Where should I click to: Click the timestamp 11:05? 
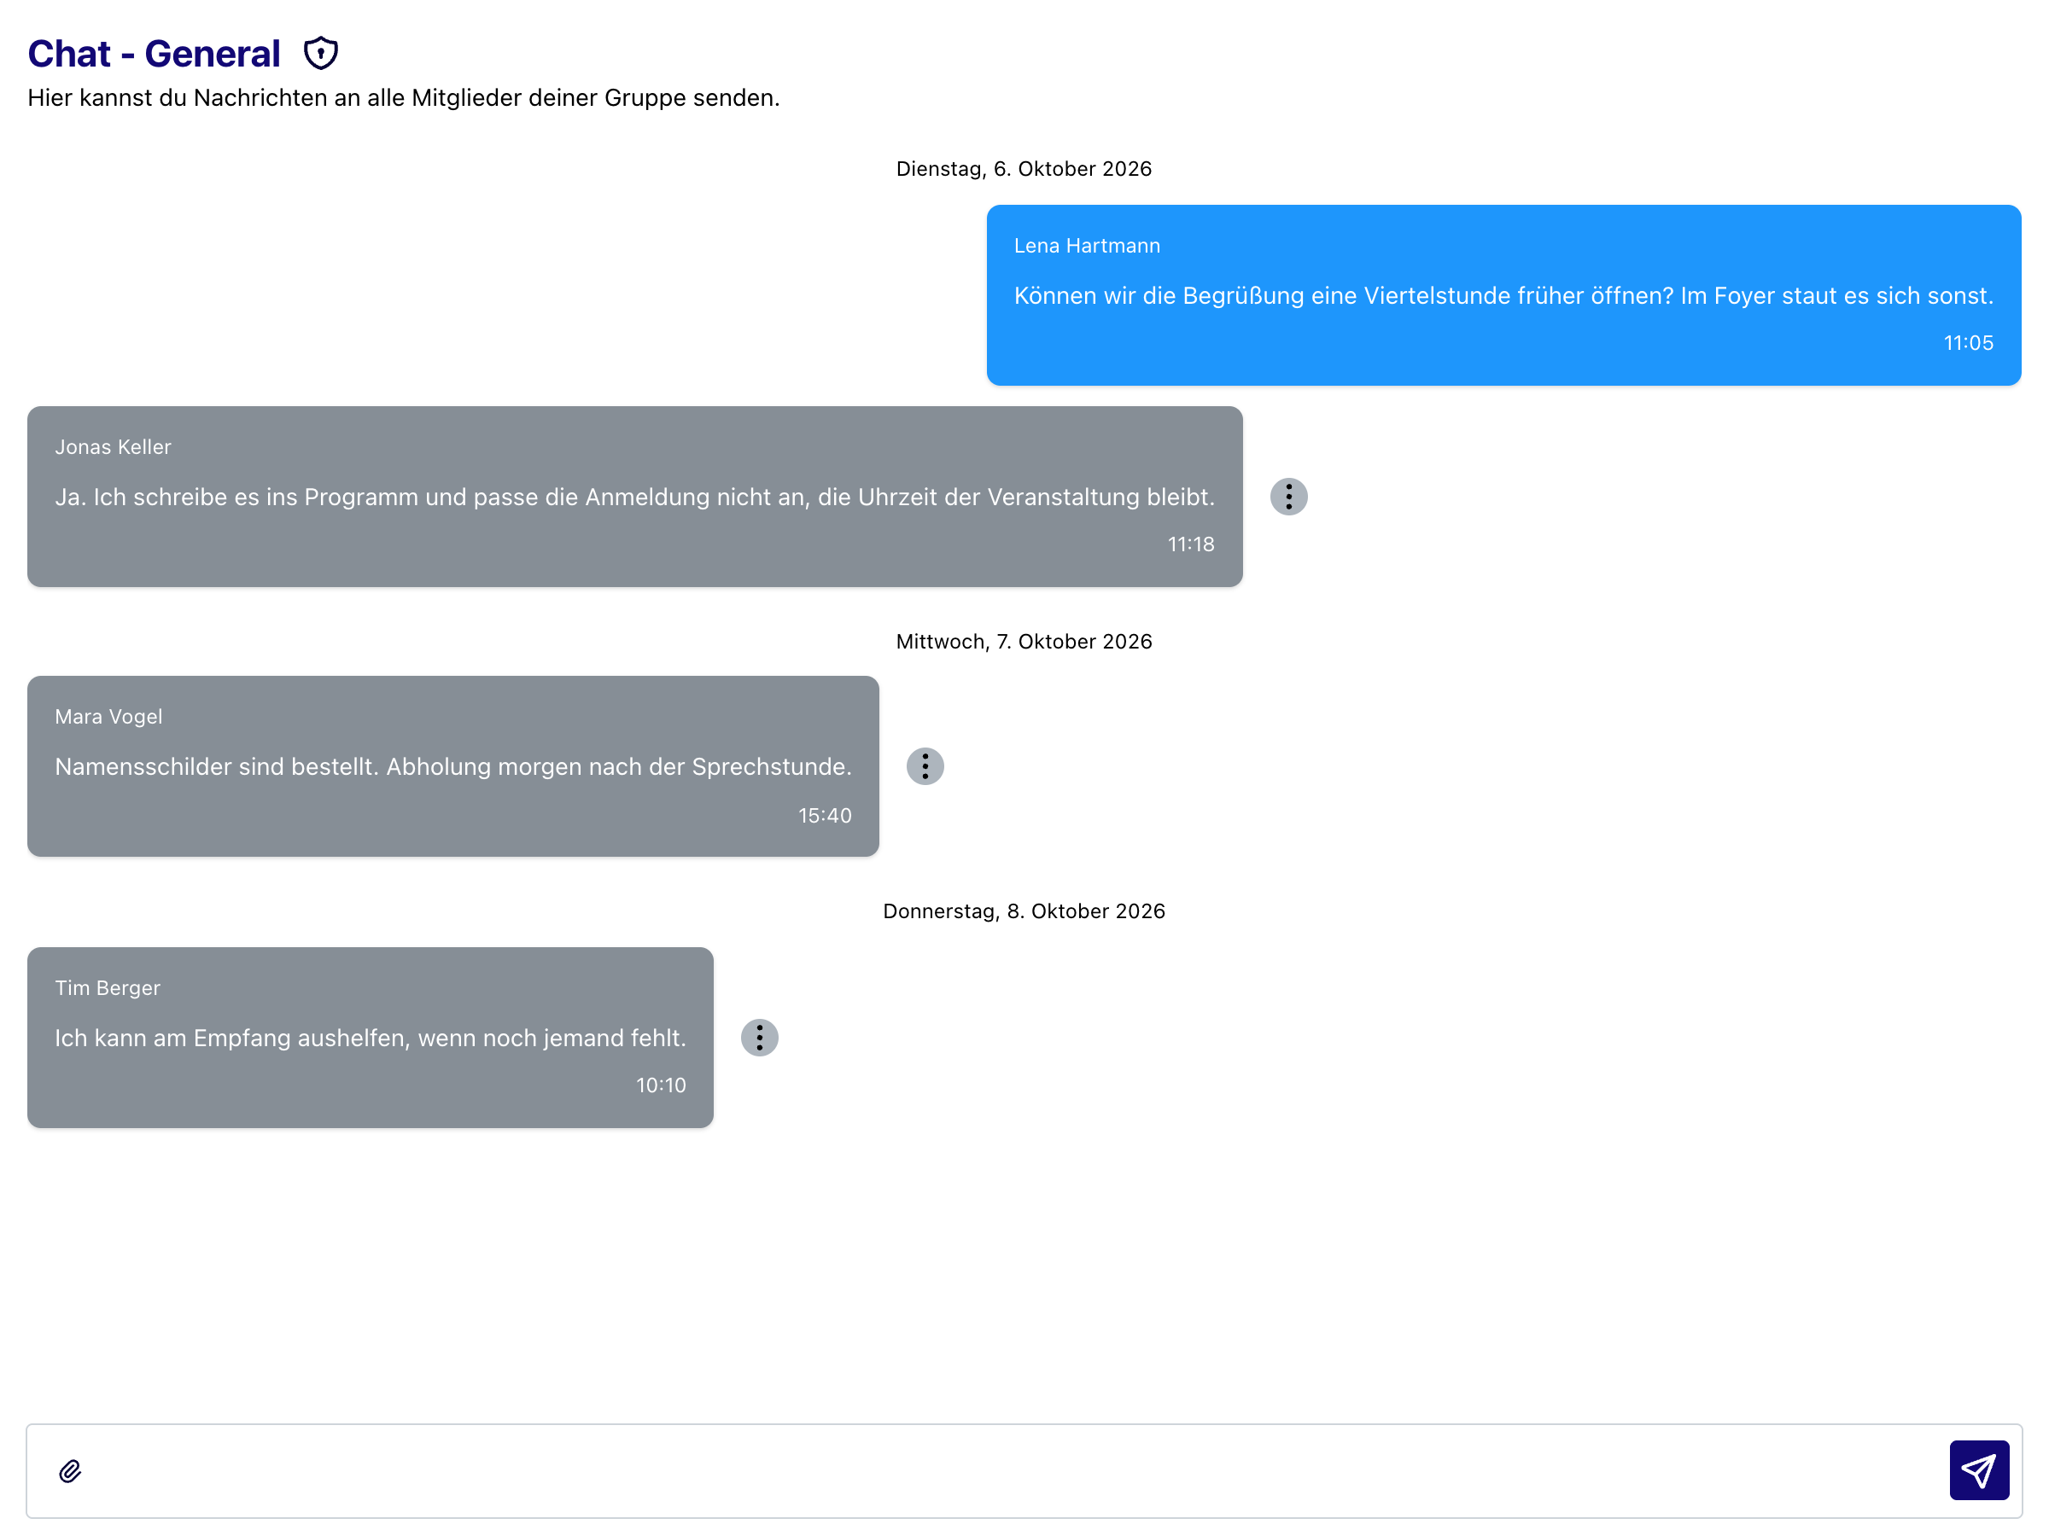(1969, 344)
